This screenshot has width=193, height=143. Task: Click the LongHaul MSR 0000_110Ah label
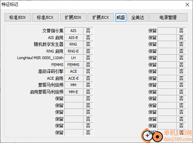click(x=40, y=58)
